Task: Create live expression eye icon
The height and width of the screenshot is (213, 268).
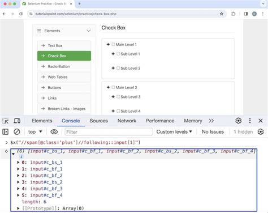Action: pos(54,131)
